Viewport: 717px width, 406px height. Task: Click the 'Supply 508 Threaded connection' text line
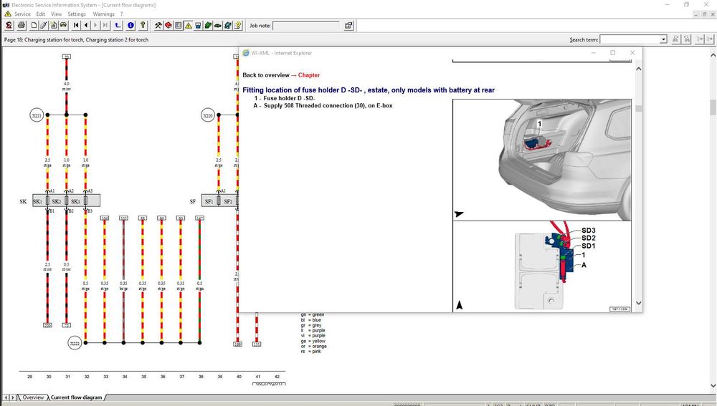[323, 105]
